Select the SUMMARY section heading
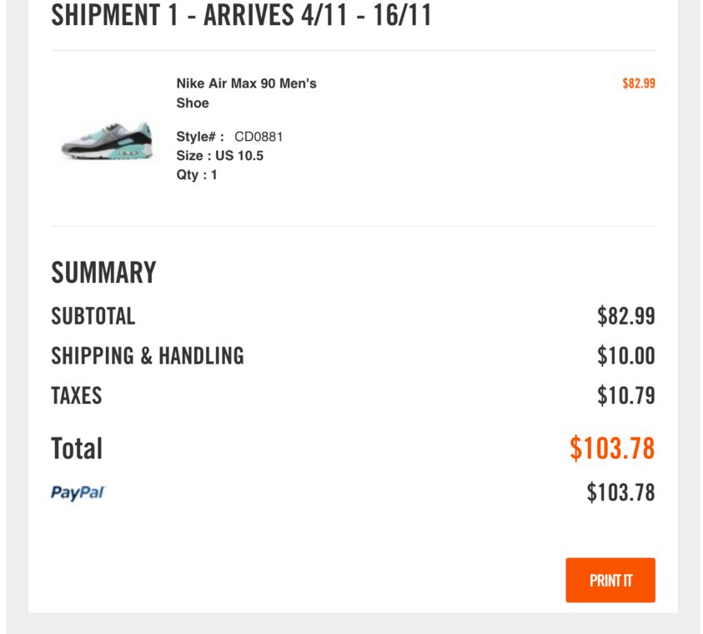 point(103,272)
